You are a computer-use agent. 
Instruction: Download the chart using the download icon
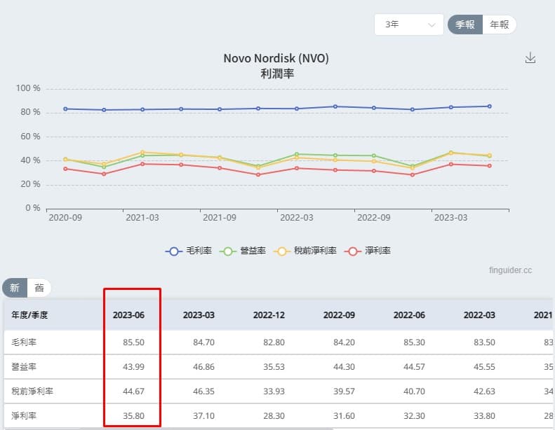coord(530,57)
